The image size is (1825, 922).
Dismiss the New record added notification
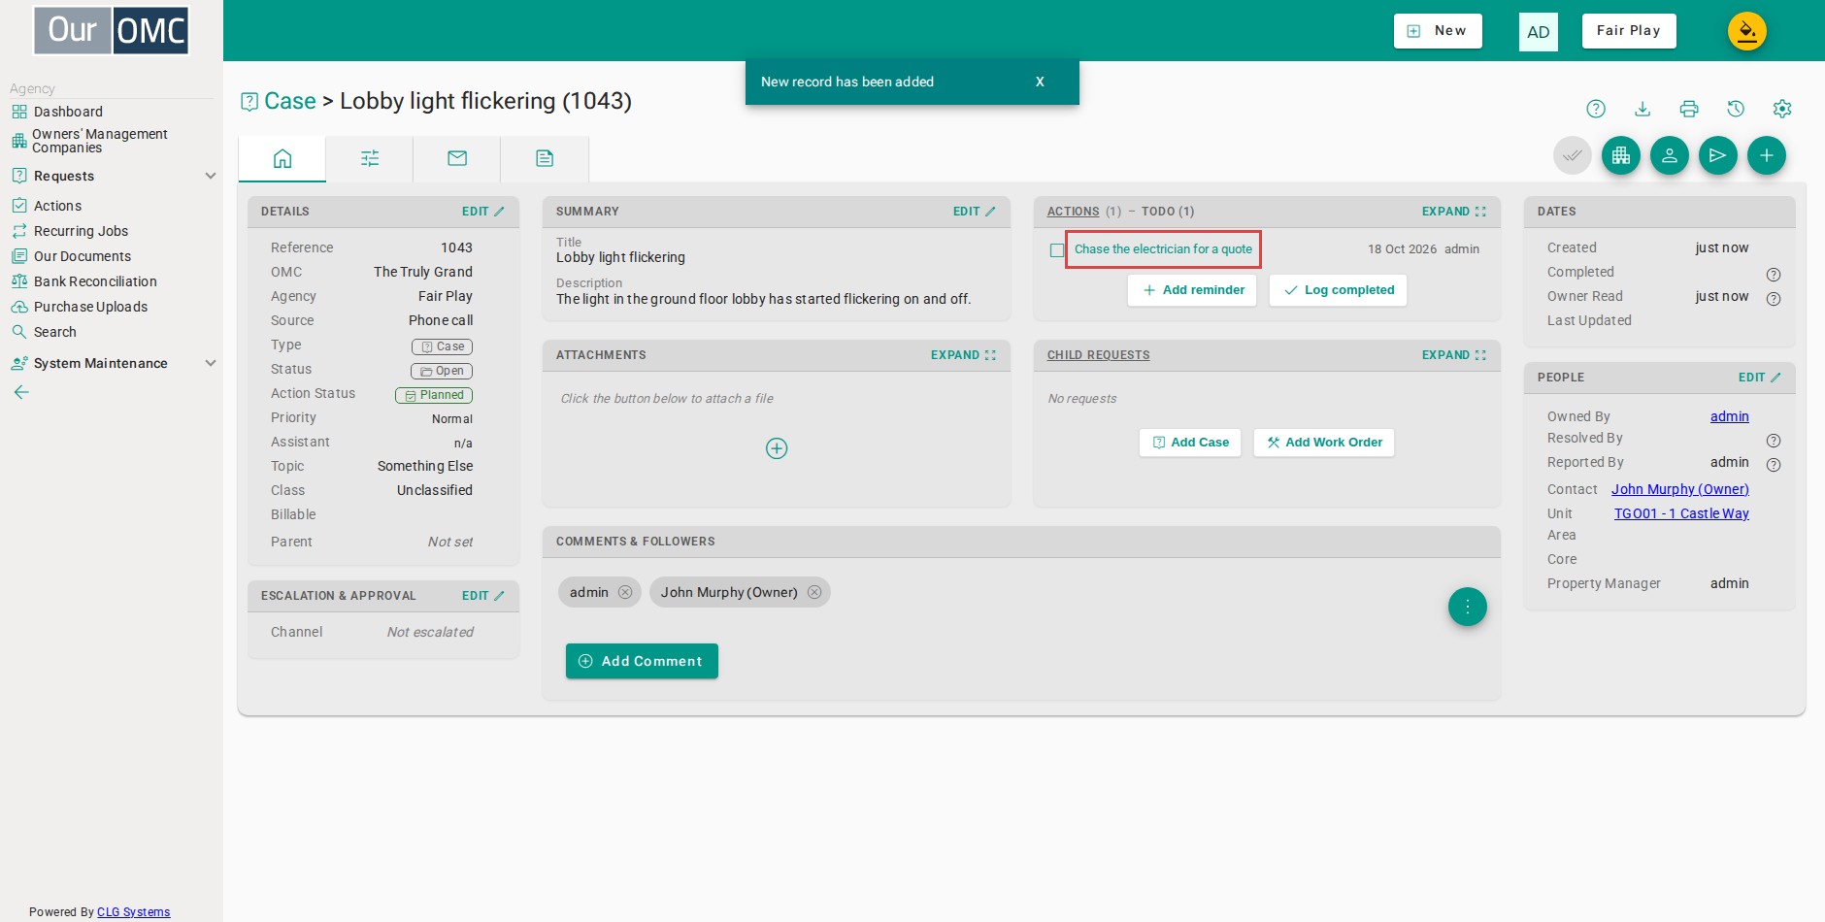click(1040, 82)
